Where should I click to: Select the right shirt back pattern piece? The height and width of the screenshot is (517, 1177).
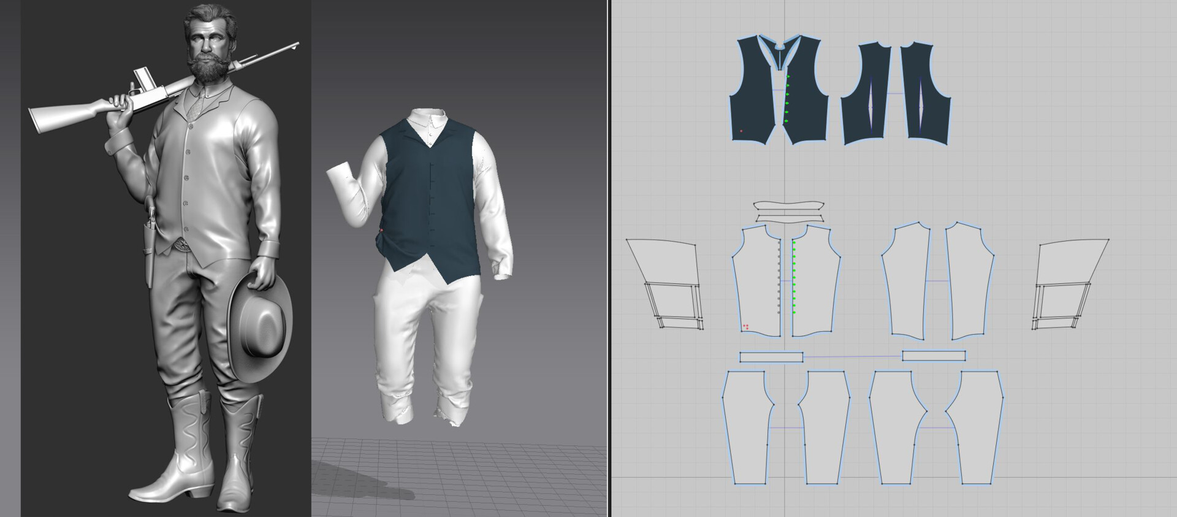(970, 282)
